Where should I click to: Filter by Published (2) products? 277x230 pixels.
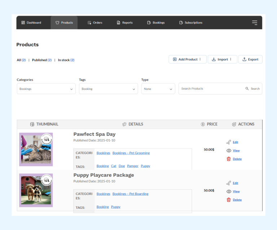(x=42, y=60)
